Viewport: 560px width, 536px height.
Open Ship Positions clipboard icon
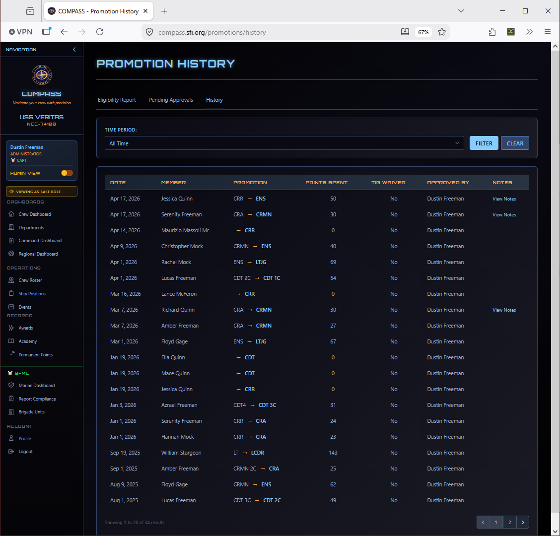point(11,293)
